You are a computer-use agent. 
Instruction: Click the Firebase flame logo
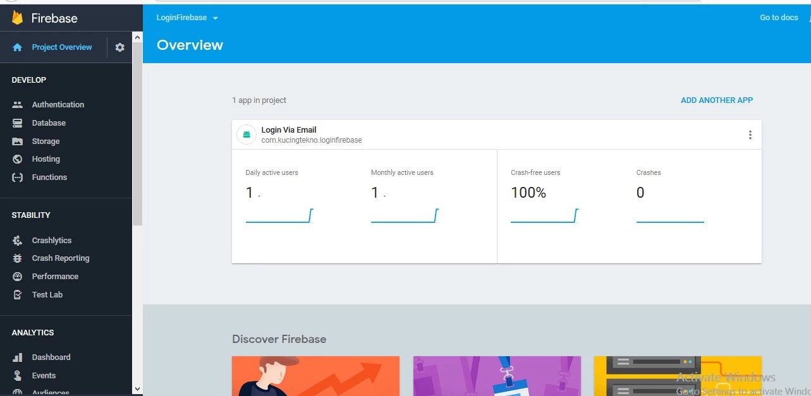coord(17,18)
